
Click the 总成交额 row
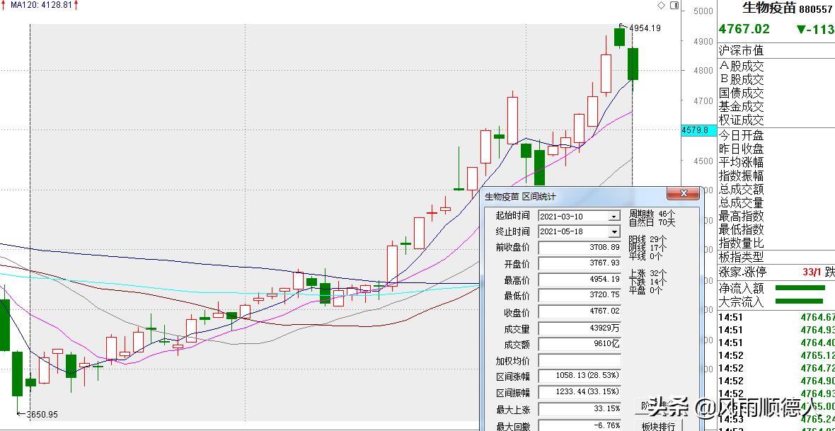pos(776,189)
